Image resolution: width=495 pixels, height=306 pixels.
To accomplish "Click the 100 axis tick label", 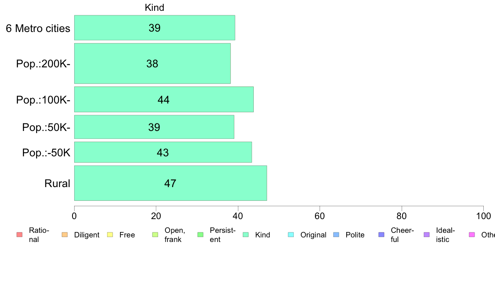I will point(483,216).
